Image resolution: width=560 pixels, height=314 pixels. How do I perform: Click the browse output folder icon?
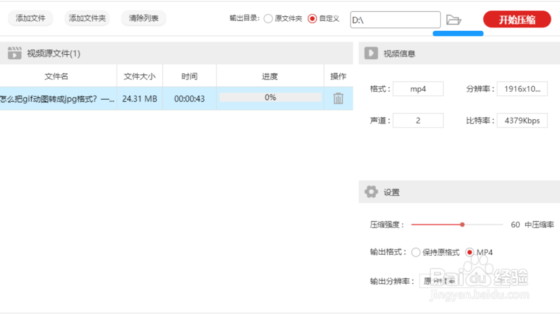coord(454,20)
